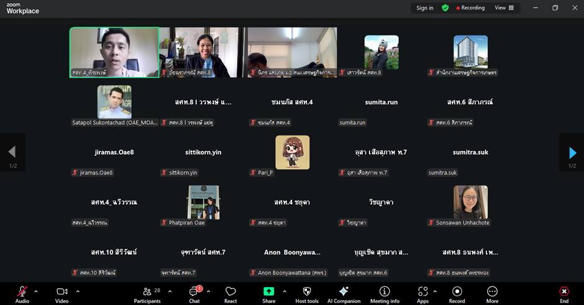Launch AI Companion
The width and height of the screenshot is (584, 305).
pos(344,294)
